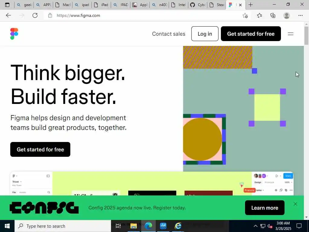Open Internet Explorer from the taskbar
The height and width of the screenshot is (232, 309).
click(x=178, y=226)
